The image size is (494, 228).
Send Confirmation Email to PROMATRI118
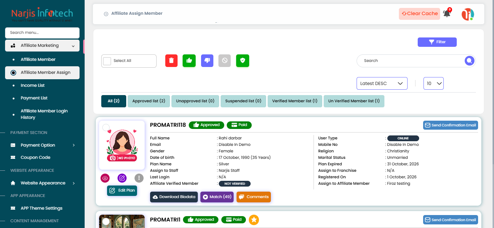(451, 125)
